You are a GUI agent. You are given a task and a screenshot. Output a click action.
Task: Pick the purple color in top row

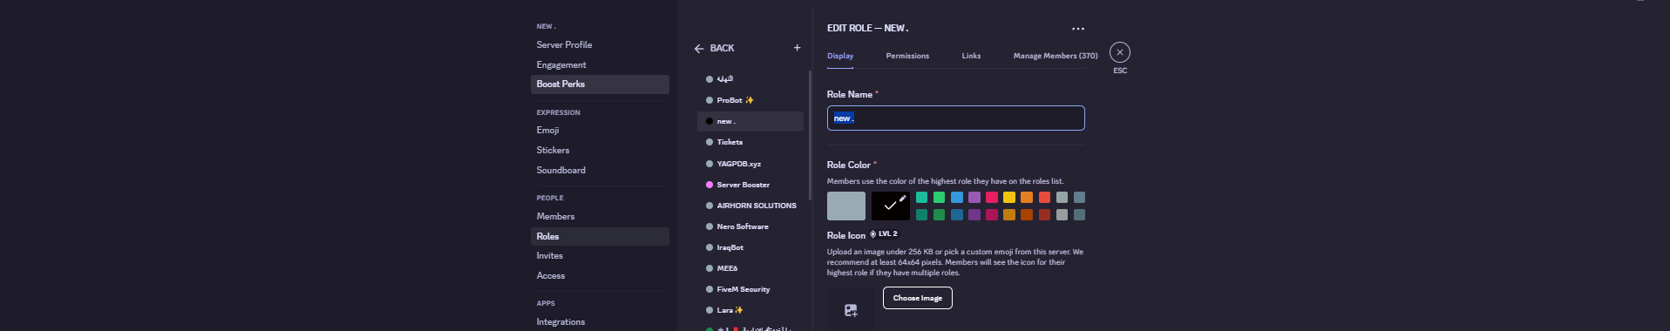pyautogui.click(x=974, y=198)
